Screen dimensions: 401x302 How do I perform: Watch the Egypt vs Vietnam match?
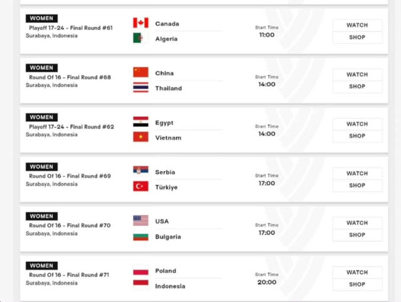pyautogui.click(x=357, y=124)
